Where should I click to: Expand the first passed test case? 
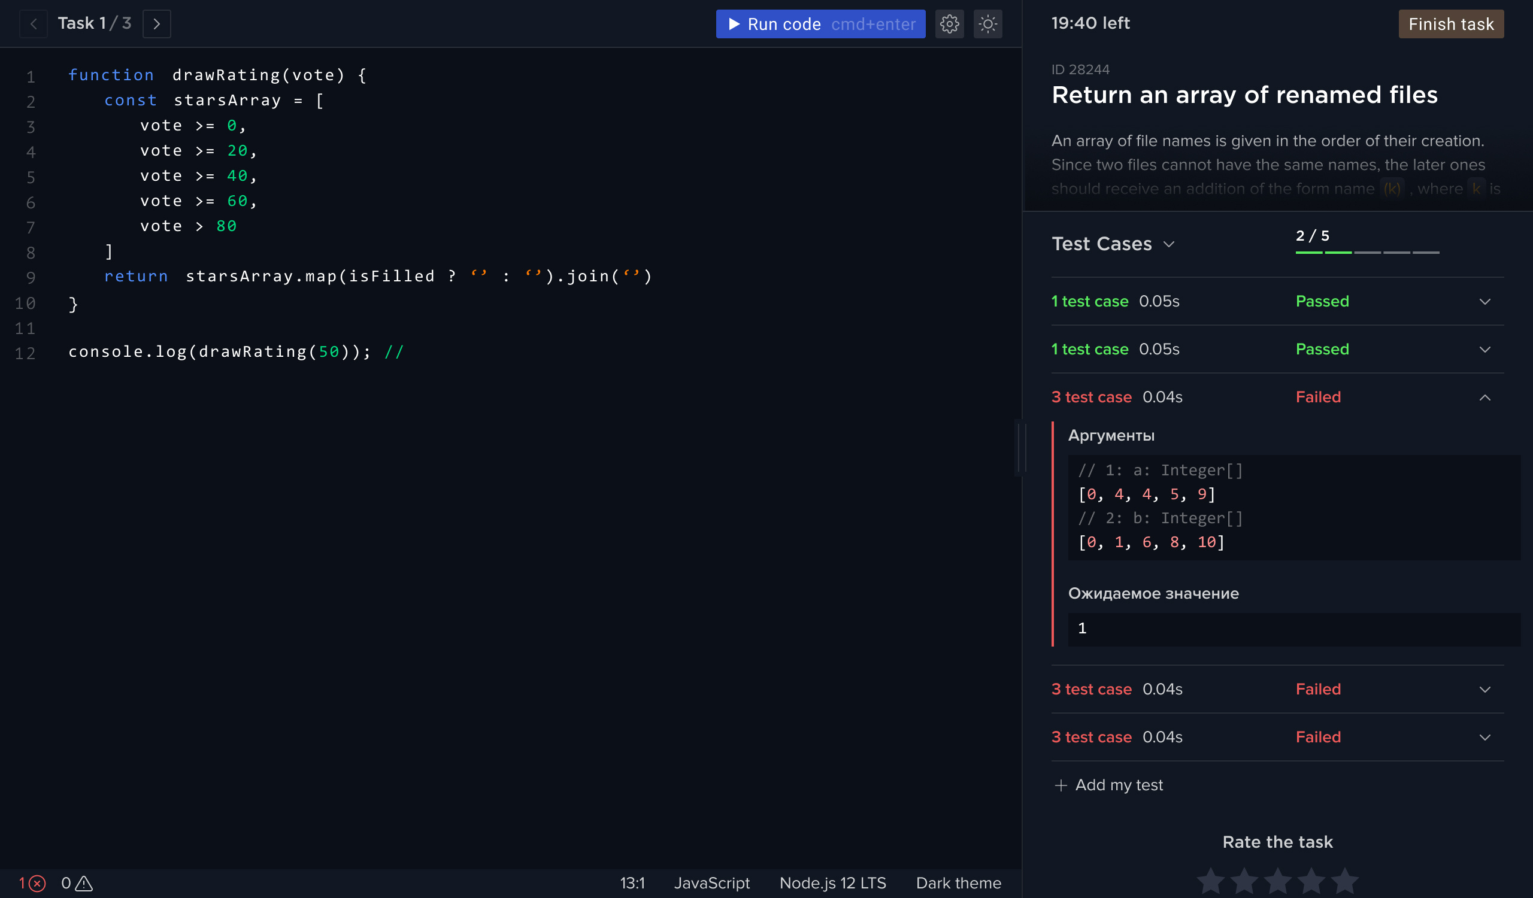(x=1486, y=301)
